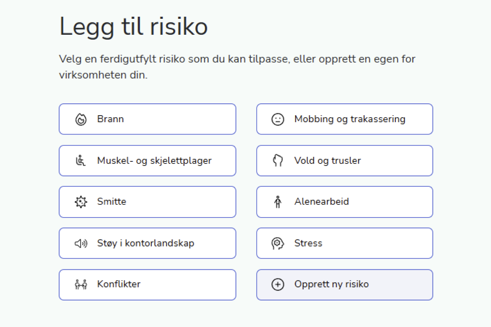Click the two-people Konflikter icon
The image size is (491, 327).
coord(81,284)
